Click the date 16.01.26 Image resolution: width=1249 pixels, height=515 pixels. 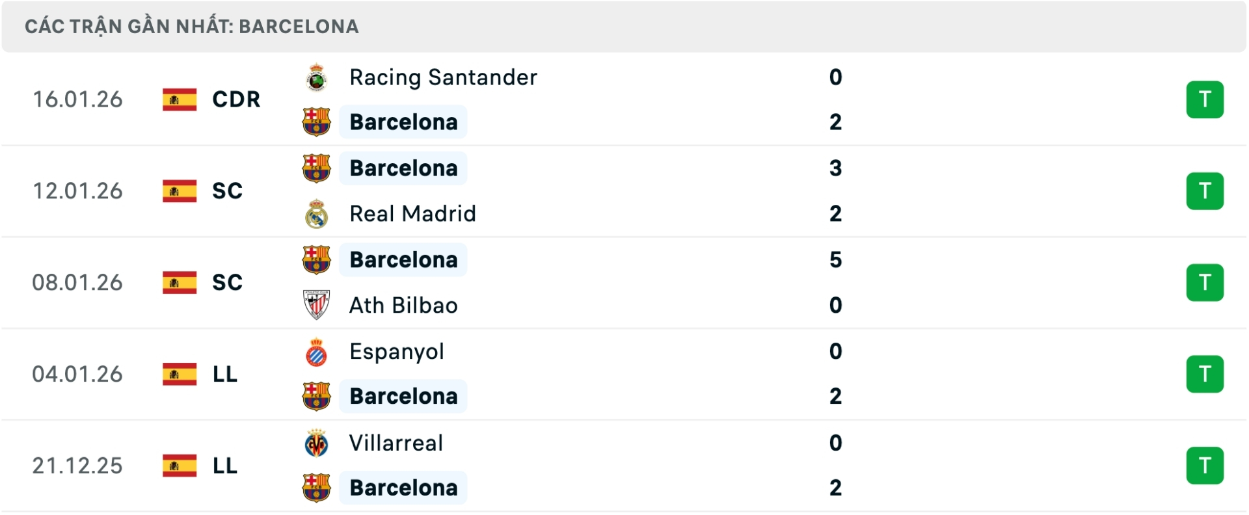coord(77,99)
